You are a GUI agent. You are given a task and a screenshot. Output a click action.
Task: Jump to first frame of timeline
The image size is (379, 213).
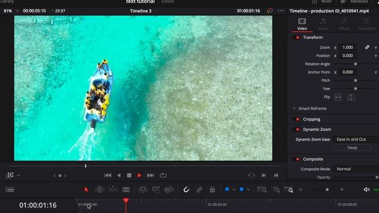pyautogui.click(x=108, y=175)
